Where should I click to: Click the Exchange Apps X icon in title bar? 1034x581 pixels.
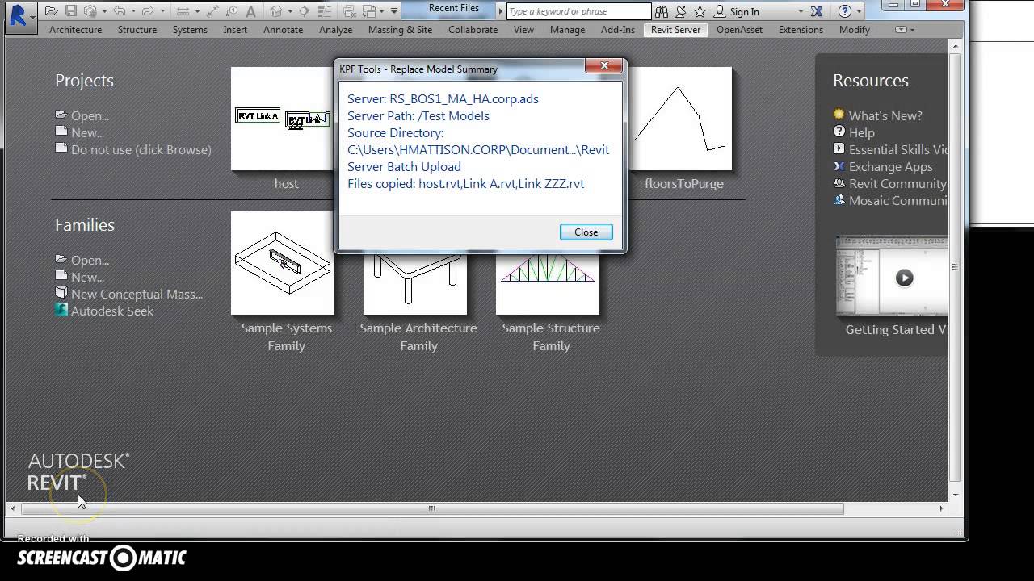[x=817, y=11]
